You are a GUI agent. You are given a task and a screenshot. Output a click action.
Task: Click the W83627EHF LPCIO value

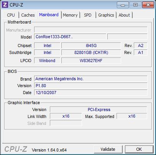click(x=91, y=61)
